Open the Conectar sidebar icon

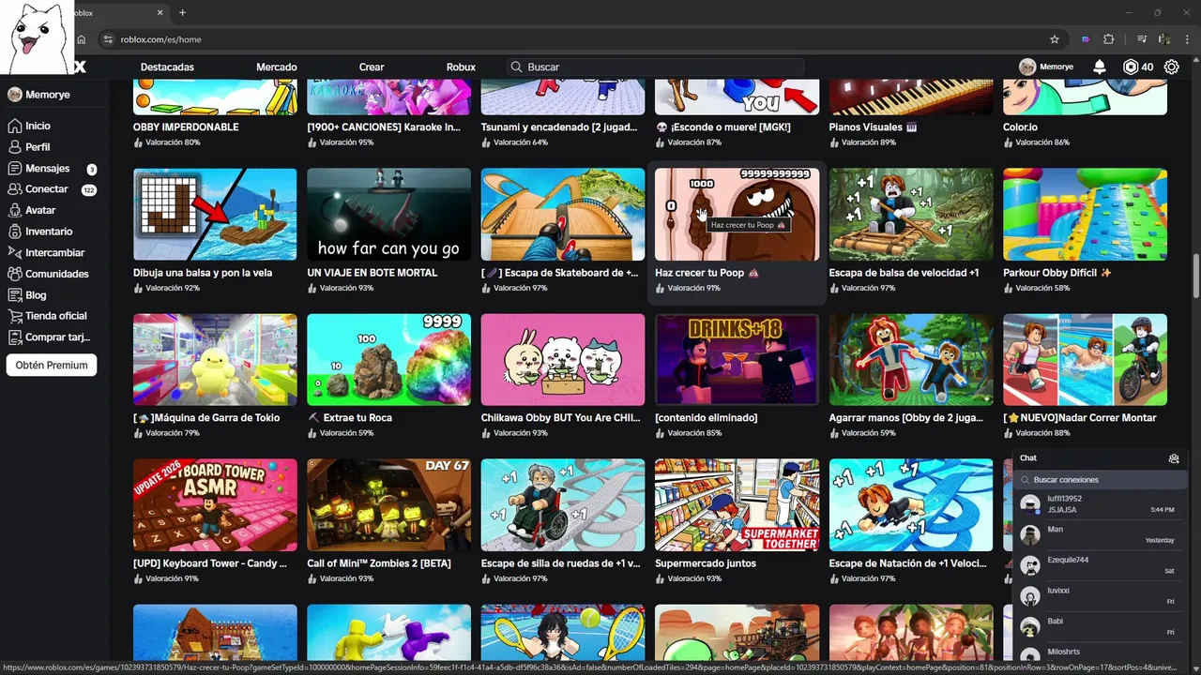pyautogui.click(x=14, y=189)
